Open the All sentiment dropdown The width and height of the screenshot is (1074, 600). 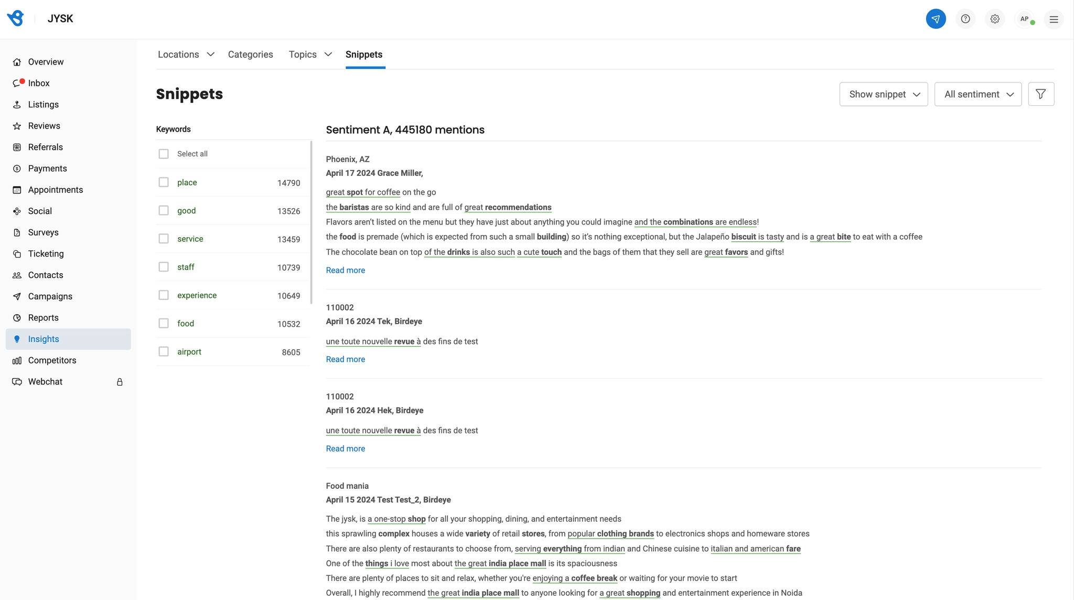click(x=978, y=94)
